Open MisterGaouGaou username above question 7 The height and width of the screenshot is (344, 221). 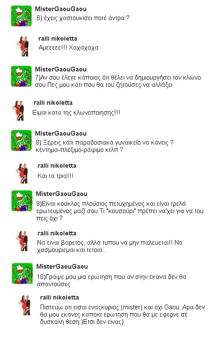pyautogui.click(x=61, y=69)
